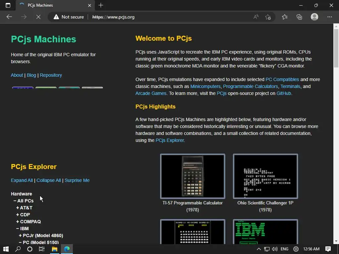The width and height of the screenshot is (339, 254).
Task: Go back to the previous page
Action: 9,17
